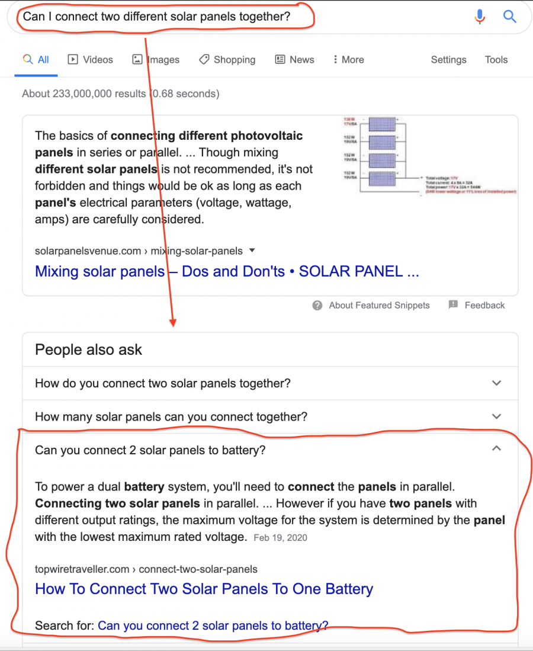Open "Mixing solar panels – Dos and Don'ts" link
533x651 pixels.
click(x=227, y=271)
